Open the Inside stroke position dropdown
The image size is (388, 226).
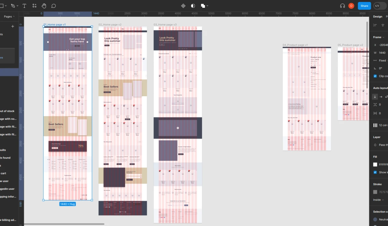coord(377,200)
